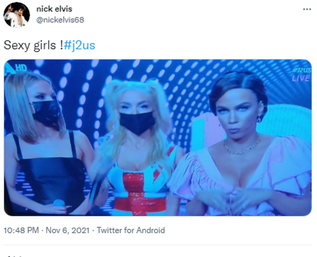The height and width of the screenshot is (257, 317).
Task: Click the black face mask on left woman
Action: [46, 113]
